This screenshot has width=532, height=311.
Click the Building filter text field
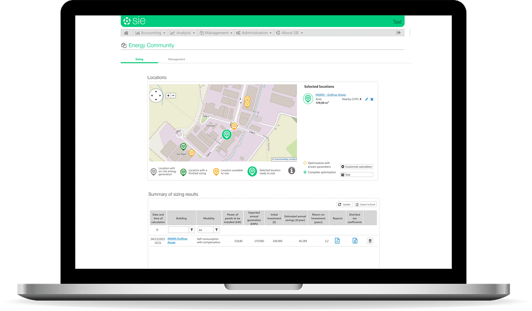(178, 229)
